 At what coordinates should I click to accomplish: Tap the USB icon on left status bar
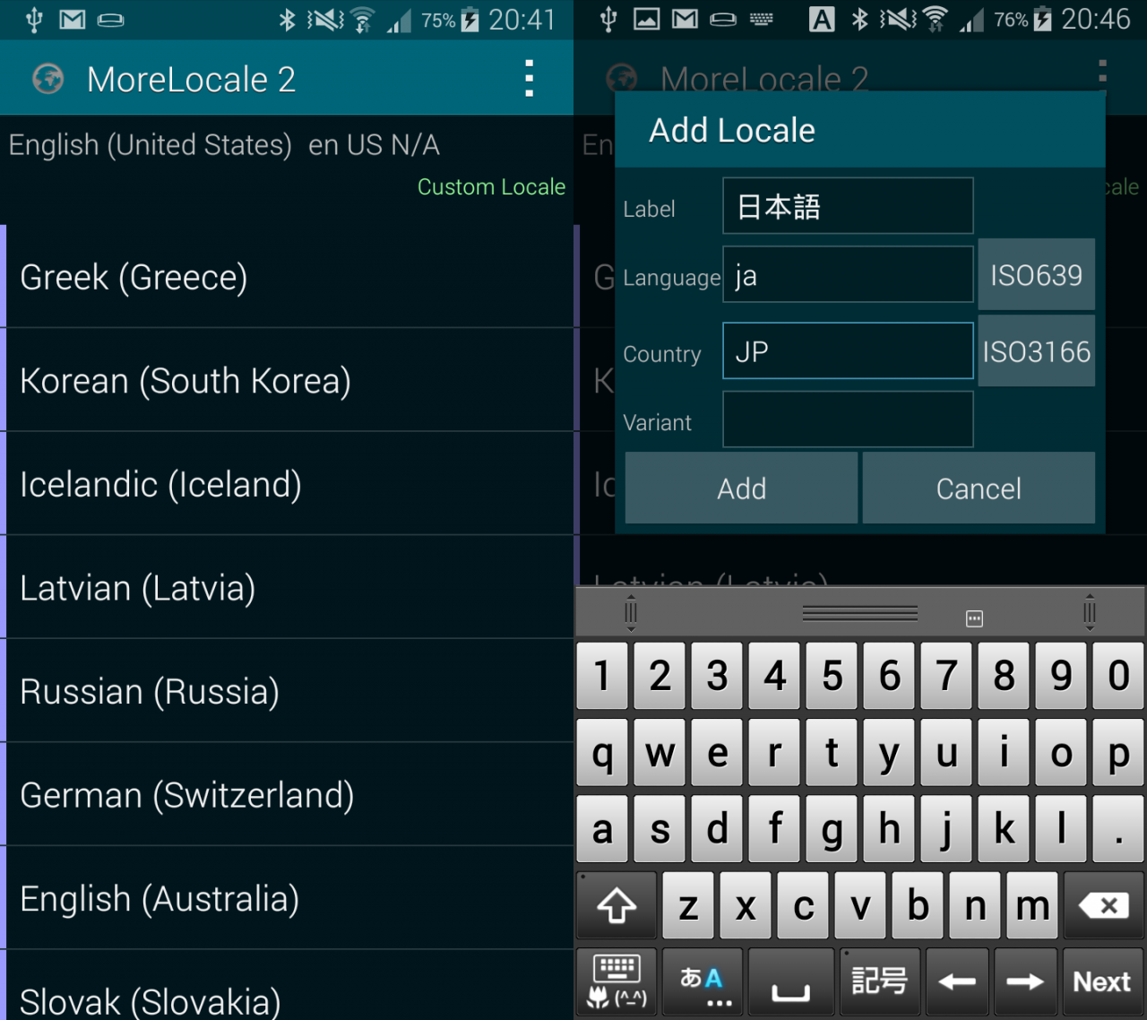34,19
